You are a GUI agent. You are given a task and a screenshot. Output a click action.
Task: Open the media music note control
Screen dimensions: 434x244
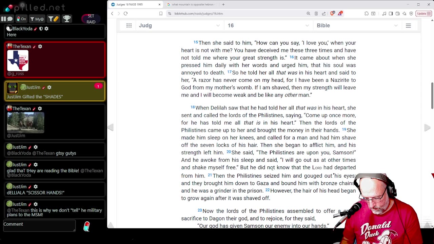(x=384, y=14)
